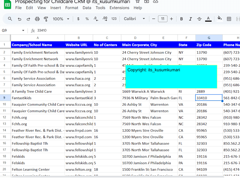Increase decimal places
This screenshot has height=180, width=240.
[105, 19]
